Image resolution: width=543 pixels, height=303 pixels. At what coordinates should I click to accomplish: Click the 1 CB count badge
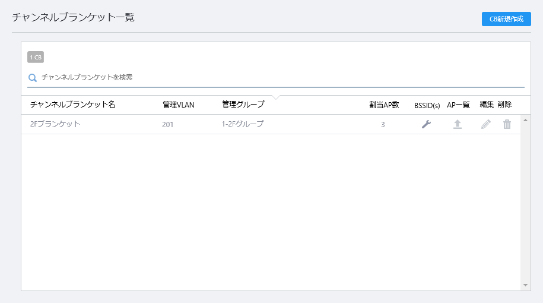(36, 57)
